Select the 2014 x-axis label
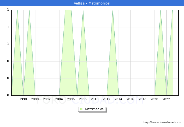 (118, 99)
